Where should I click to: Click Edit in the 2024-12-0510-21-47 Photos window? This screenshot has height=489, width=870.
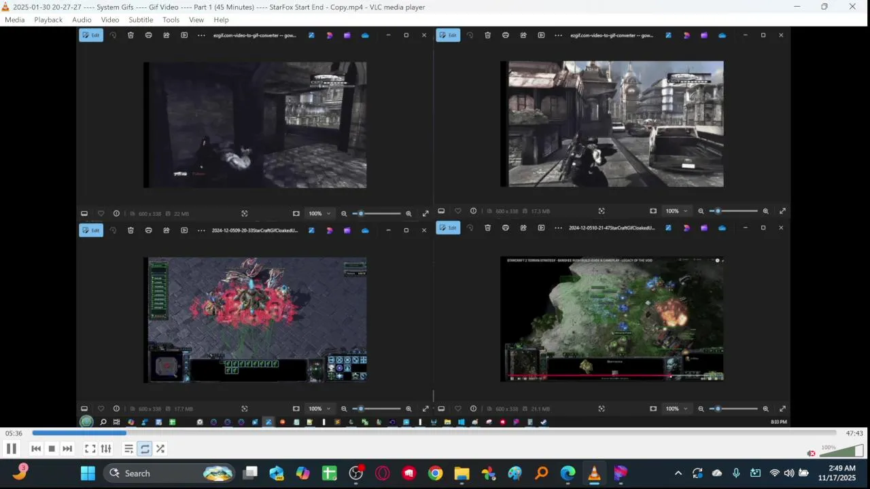click(x=448, y=228)
